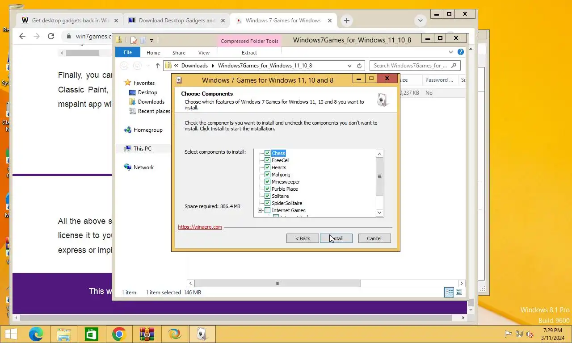Click the Explorer horizontal scrollbar thumb
This screenshot has height=343, width=572.
pyautogui.click(x=278, y=283)
